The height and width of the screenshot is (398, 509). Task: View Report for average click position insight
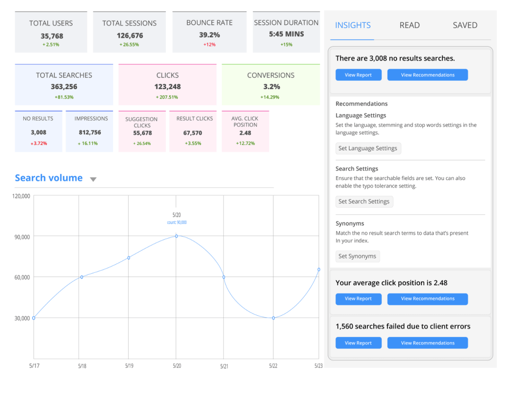tap(358, 299)
